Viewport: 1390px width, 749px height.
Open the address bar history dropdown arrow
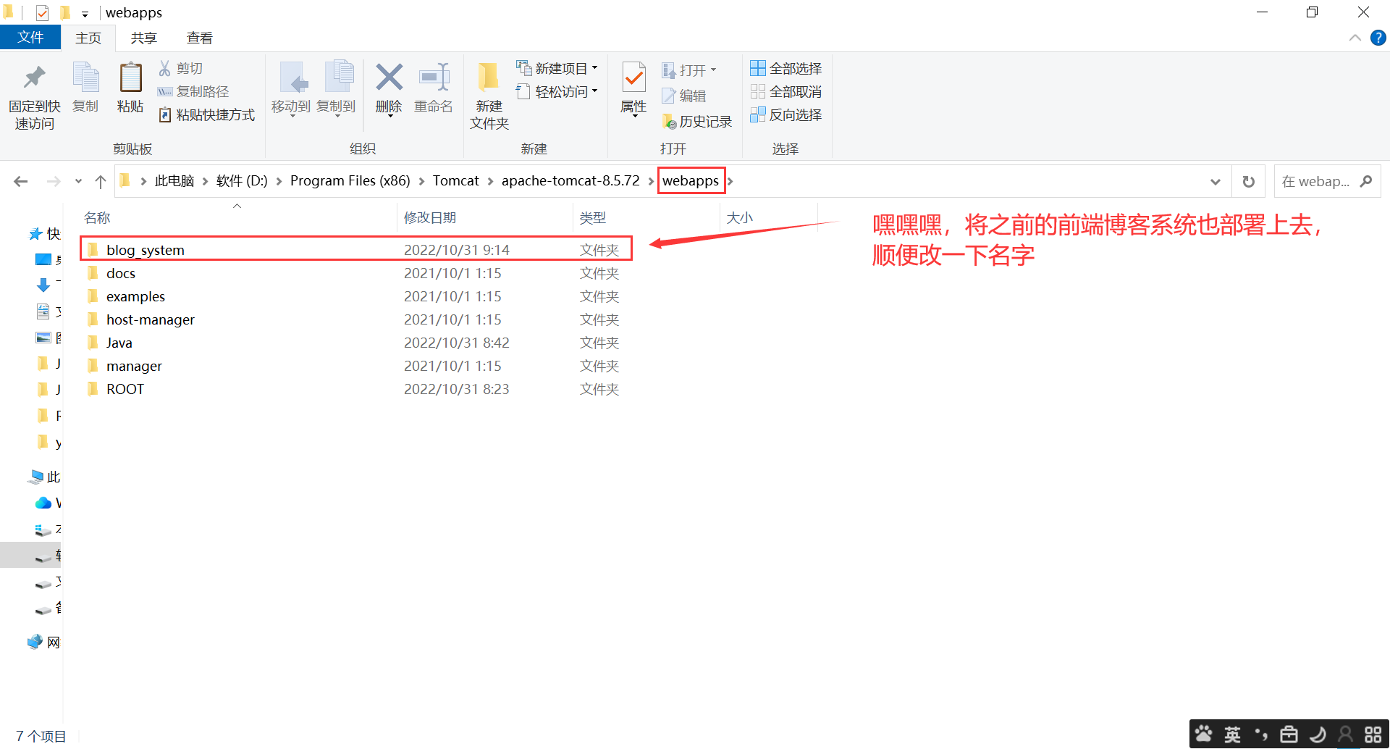click(1216, 181)
